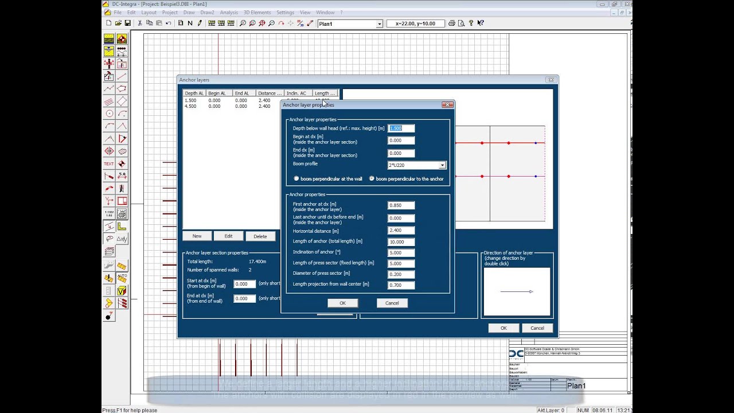Click the anchor direction arrow preview box
This screenshot has height=413, width=734.
coord(517,291)
